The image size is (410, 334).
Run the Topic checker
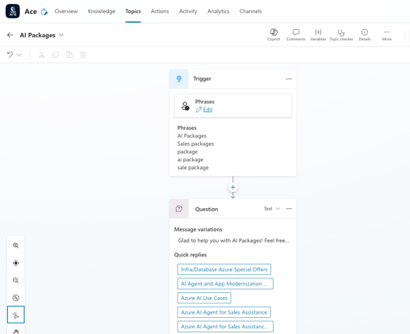[341, 35]
